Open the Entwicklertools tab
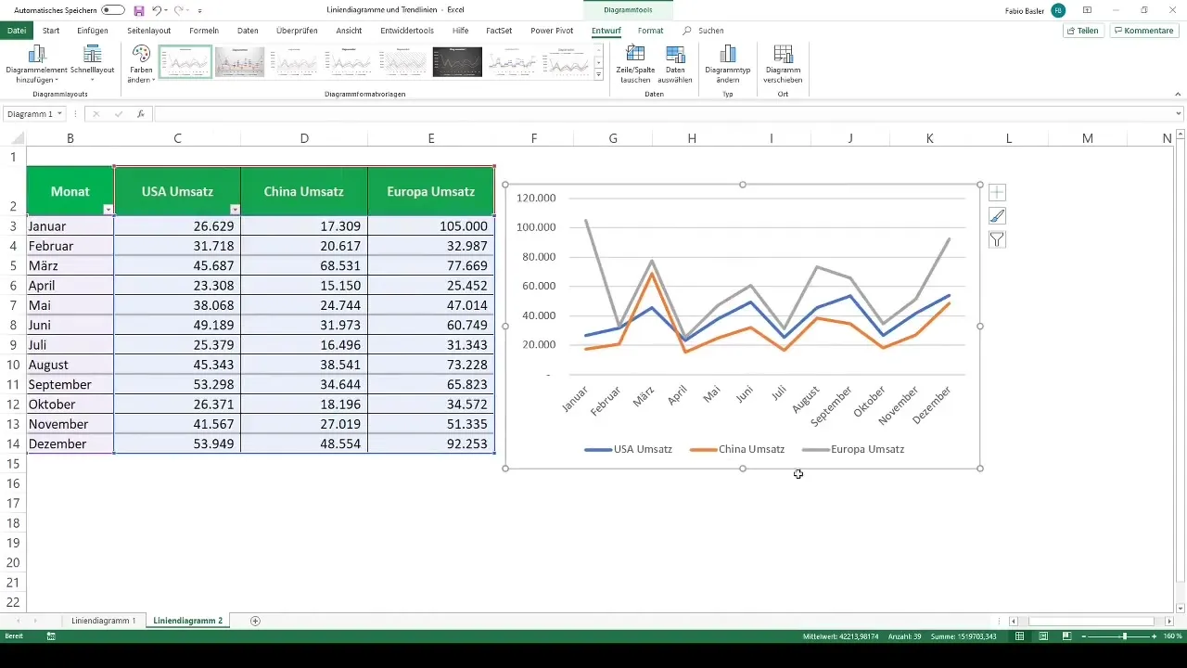This screenshot has width=1187, height=668. click(407, 31)
